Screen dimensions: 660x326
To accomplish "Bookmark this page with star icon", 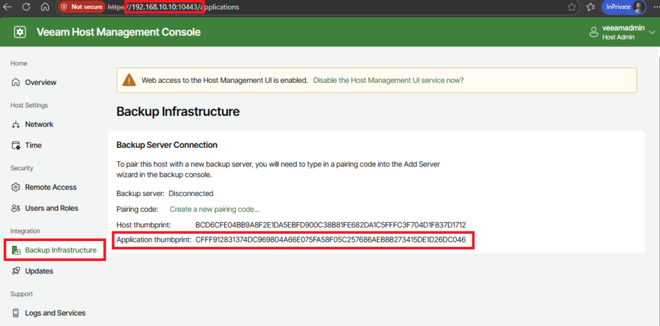I will [572, 7].
